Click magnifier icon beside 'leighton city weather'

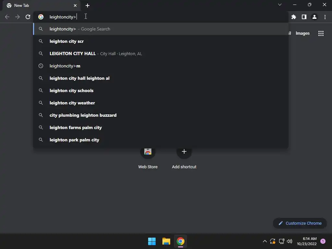[41, 103]
